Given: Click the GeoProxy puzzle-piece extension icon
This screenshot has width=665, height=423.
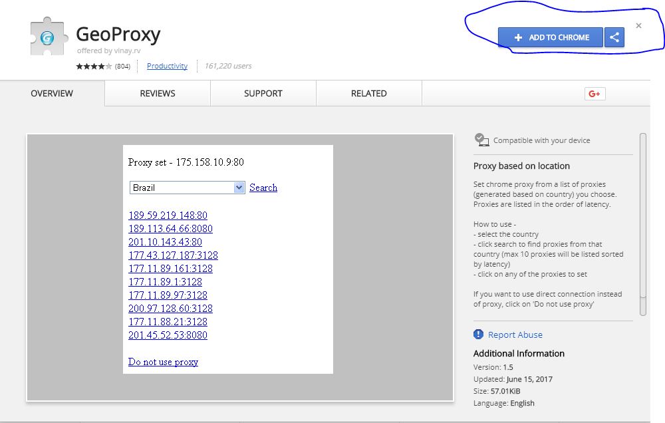Looking at the screenshot, I should pos(49,37).
